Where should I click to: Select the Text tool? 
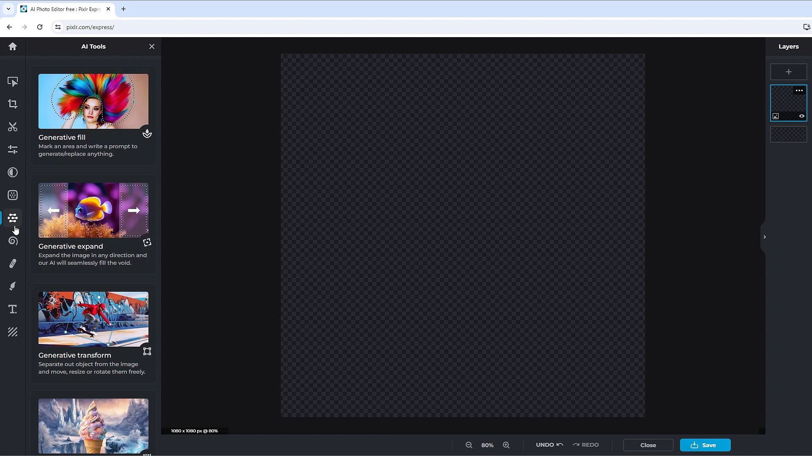(13, 309)
